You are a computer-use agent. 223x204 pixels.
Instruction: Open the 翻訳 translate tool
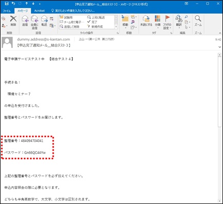pyautogui.click(x=179, y=22)
